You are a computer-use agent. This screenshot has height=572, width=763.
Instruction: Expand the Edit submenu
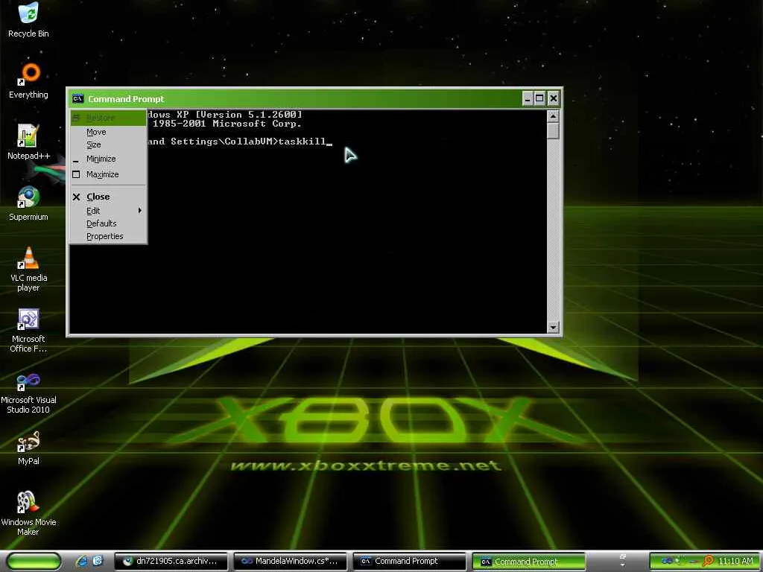tap(108, 211)
